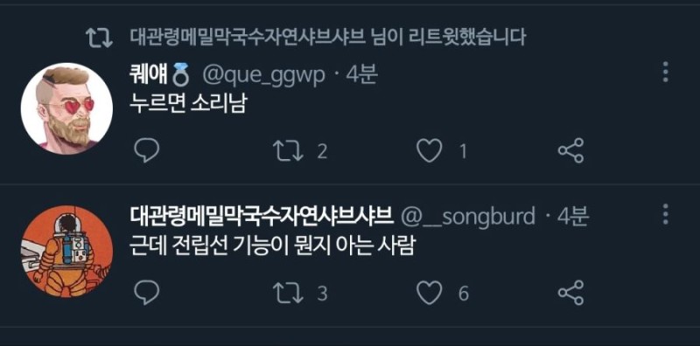The height and width of the screenshot is (346, 700).
Task: Reply to the songburd tweet
Action: tap(146, 293)
